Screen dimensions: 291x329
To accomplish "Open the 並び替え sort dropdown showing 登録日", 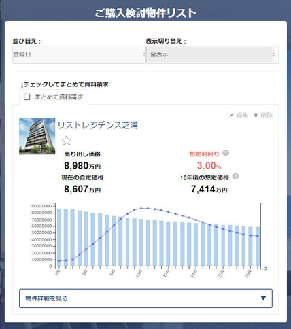I will click(x=79, y=54).
